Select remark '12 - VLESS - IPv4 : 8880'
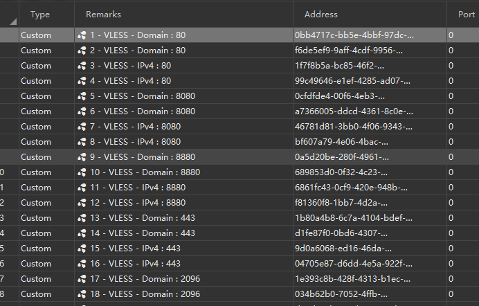 (x=138, y=203)
